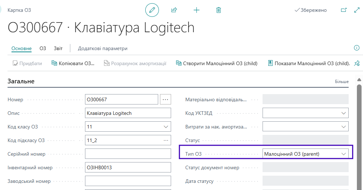Open Витрати за нак. амортизації dropdown
Image resolution: width=363 pixels, height=190 pixels.
click(x=344, y=127)
